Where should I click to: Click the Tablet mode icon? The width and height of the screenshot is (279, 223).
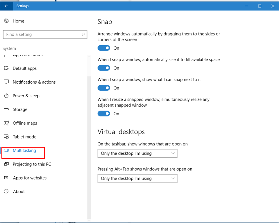pos(6,137)
